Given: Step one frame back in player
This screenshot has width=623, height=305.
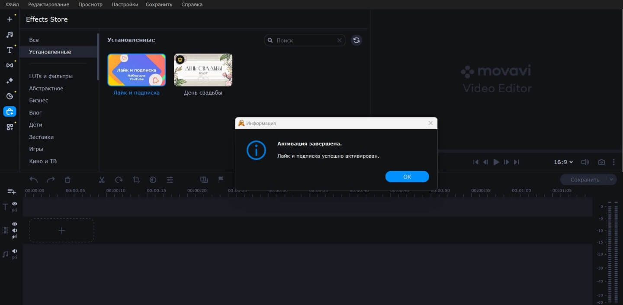Looking at the screenshot, I should (486, 162).
